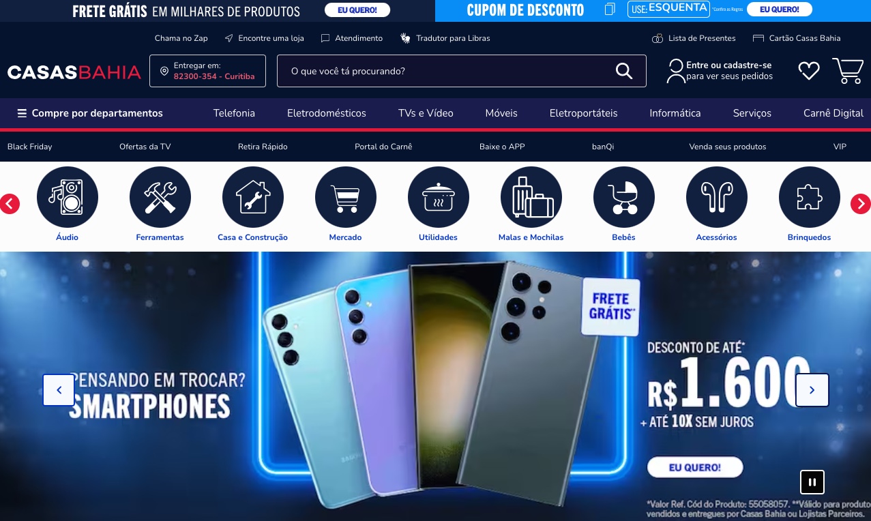
Task: Open the Brinquedos puzzle icon
Action: (x=810, y=197)
